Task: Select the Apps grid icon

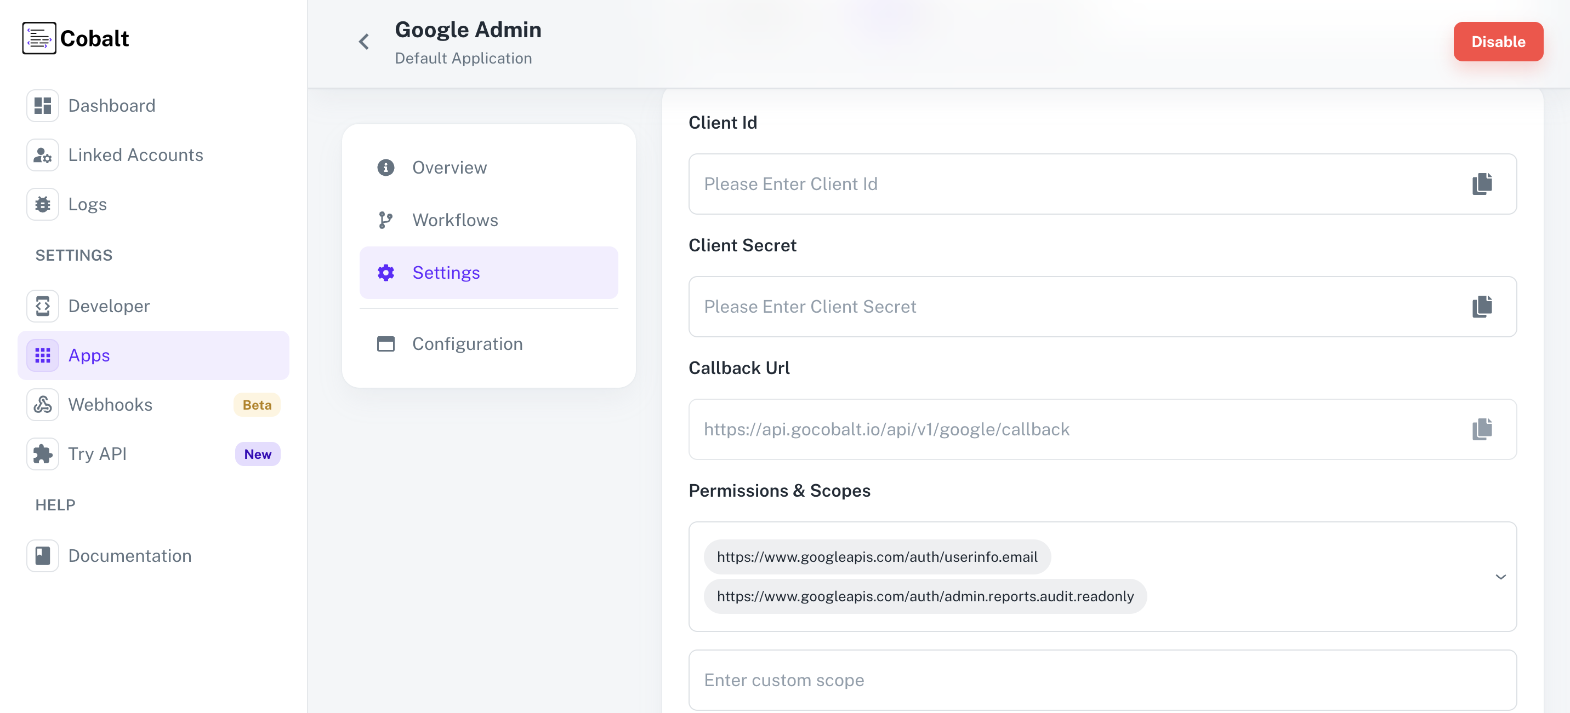Action: click(42, 355)
